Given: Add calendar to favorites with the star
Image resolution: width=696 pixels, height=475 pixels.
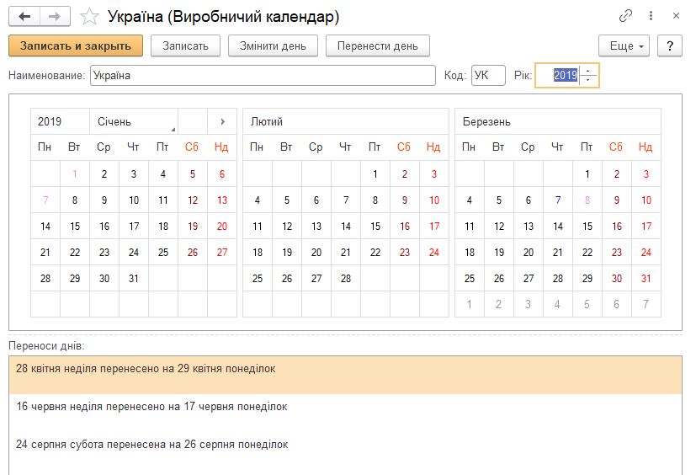Looking at the screenshot, I should coord(88,17).
